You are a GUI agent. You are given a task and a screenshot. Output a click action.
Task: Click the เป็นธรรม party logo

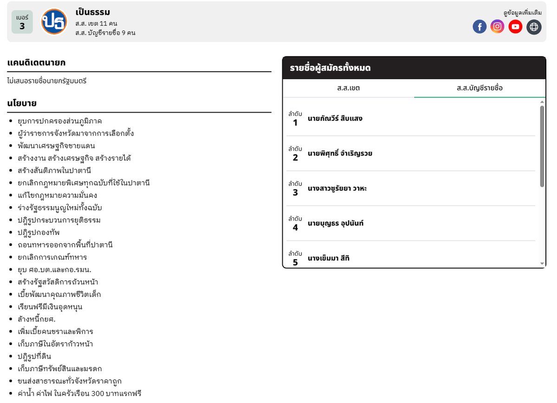pos(54,22)
